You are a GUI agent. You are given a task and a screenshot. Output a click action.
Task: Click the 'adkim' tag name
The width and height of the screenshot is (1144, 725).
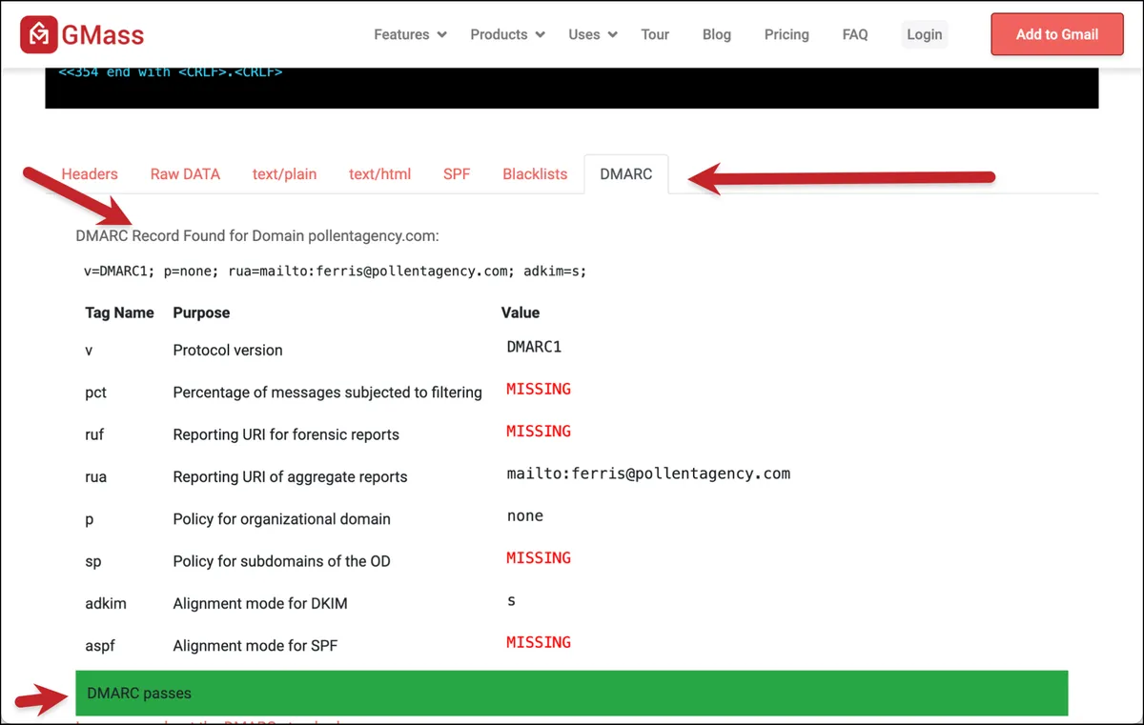click(x=105, y=603)
